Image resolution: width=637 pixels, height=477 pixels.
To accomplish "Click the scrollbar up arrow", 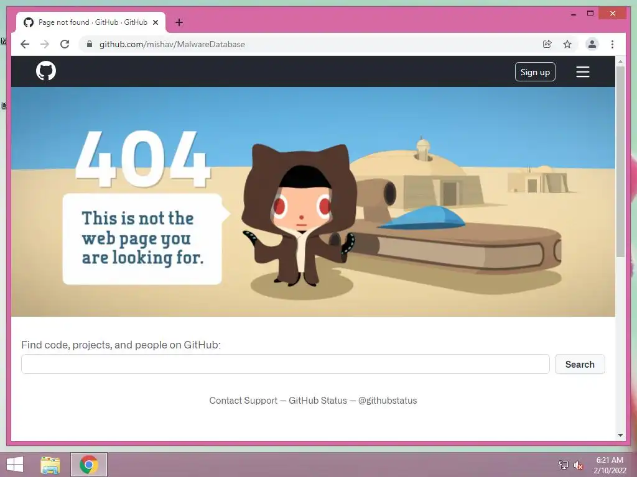I will point(620,61).
